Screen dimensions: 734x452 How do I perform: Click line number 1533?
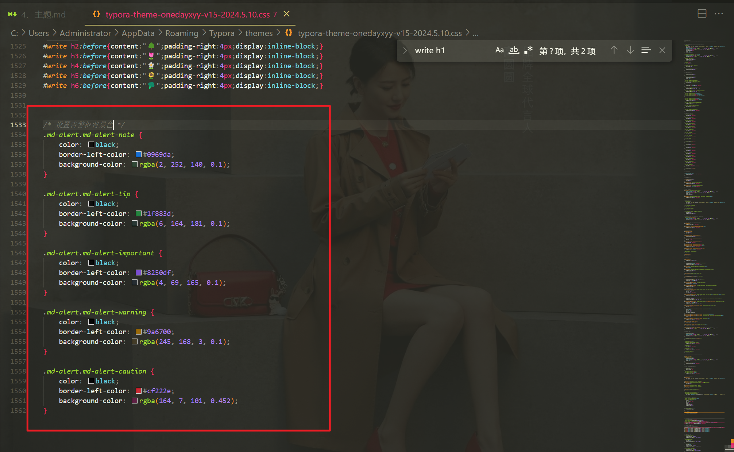(x=18, y=125)
